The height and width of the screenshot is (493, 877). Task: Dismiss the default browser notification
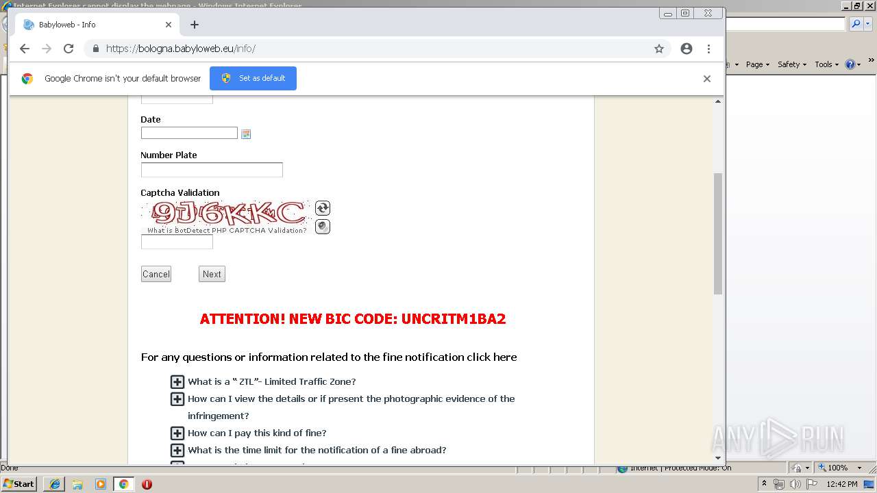(707, 79)
